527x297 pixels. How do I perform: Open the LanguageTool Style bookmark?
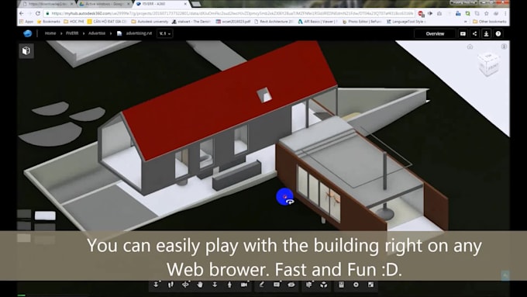click(406, 22)
